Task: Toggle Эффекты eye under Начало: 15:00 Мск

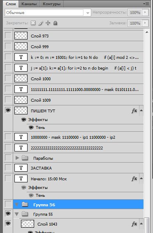Action: click(23, 187)
